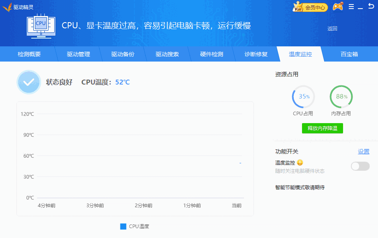Click the 释放内存降温 green button
Screen dimensions: 378x238
[323, 128]
